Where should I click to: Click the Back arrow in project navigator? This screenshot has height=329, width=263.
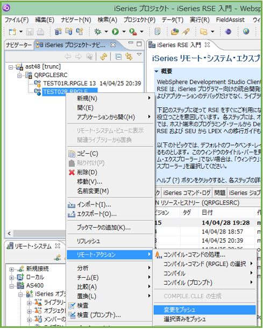[68, 56]
